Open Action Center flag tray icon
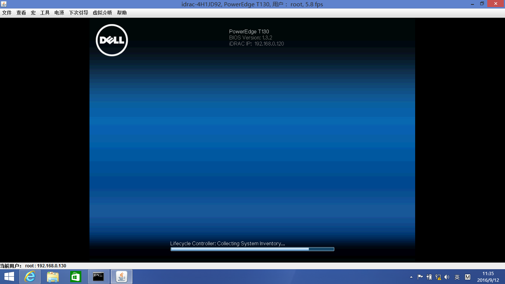The height and width of the screenshot is (284, 505). point(420,277)
